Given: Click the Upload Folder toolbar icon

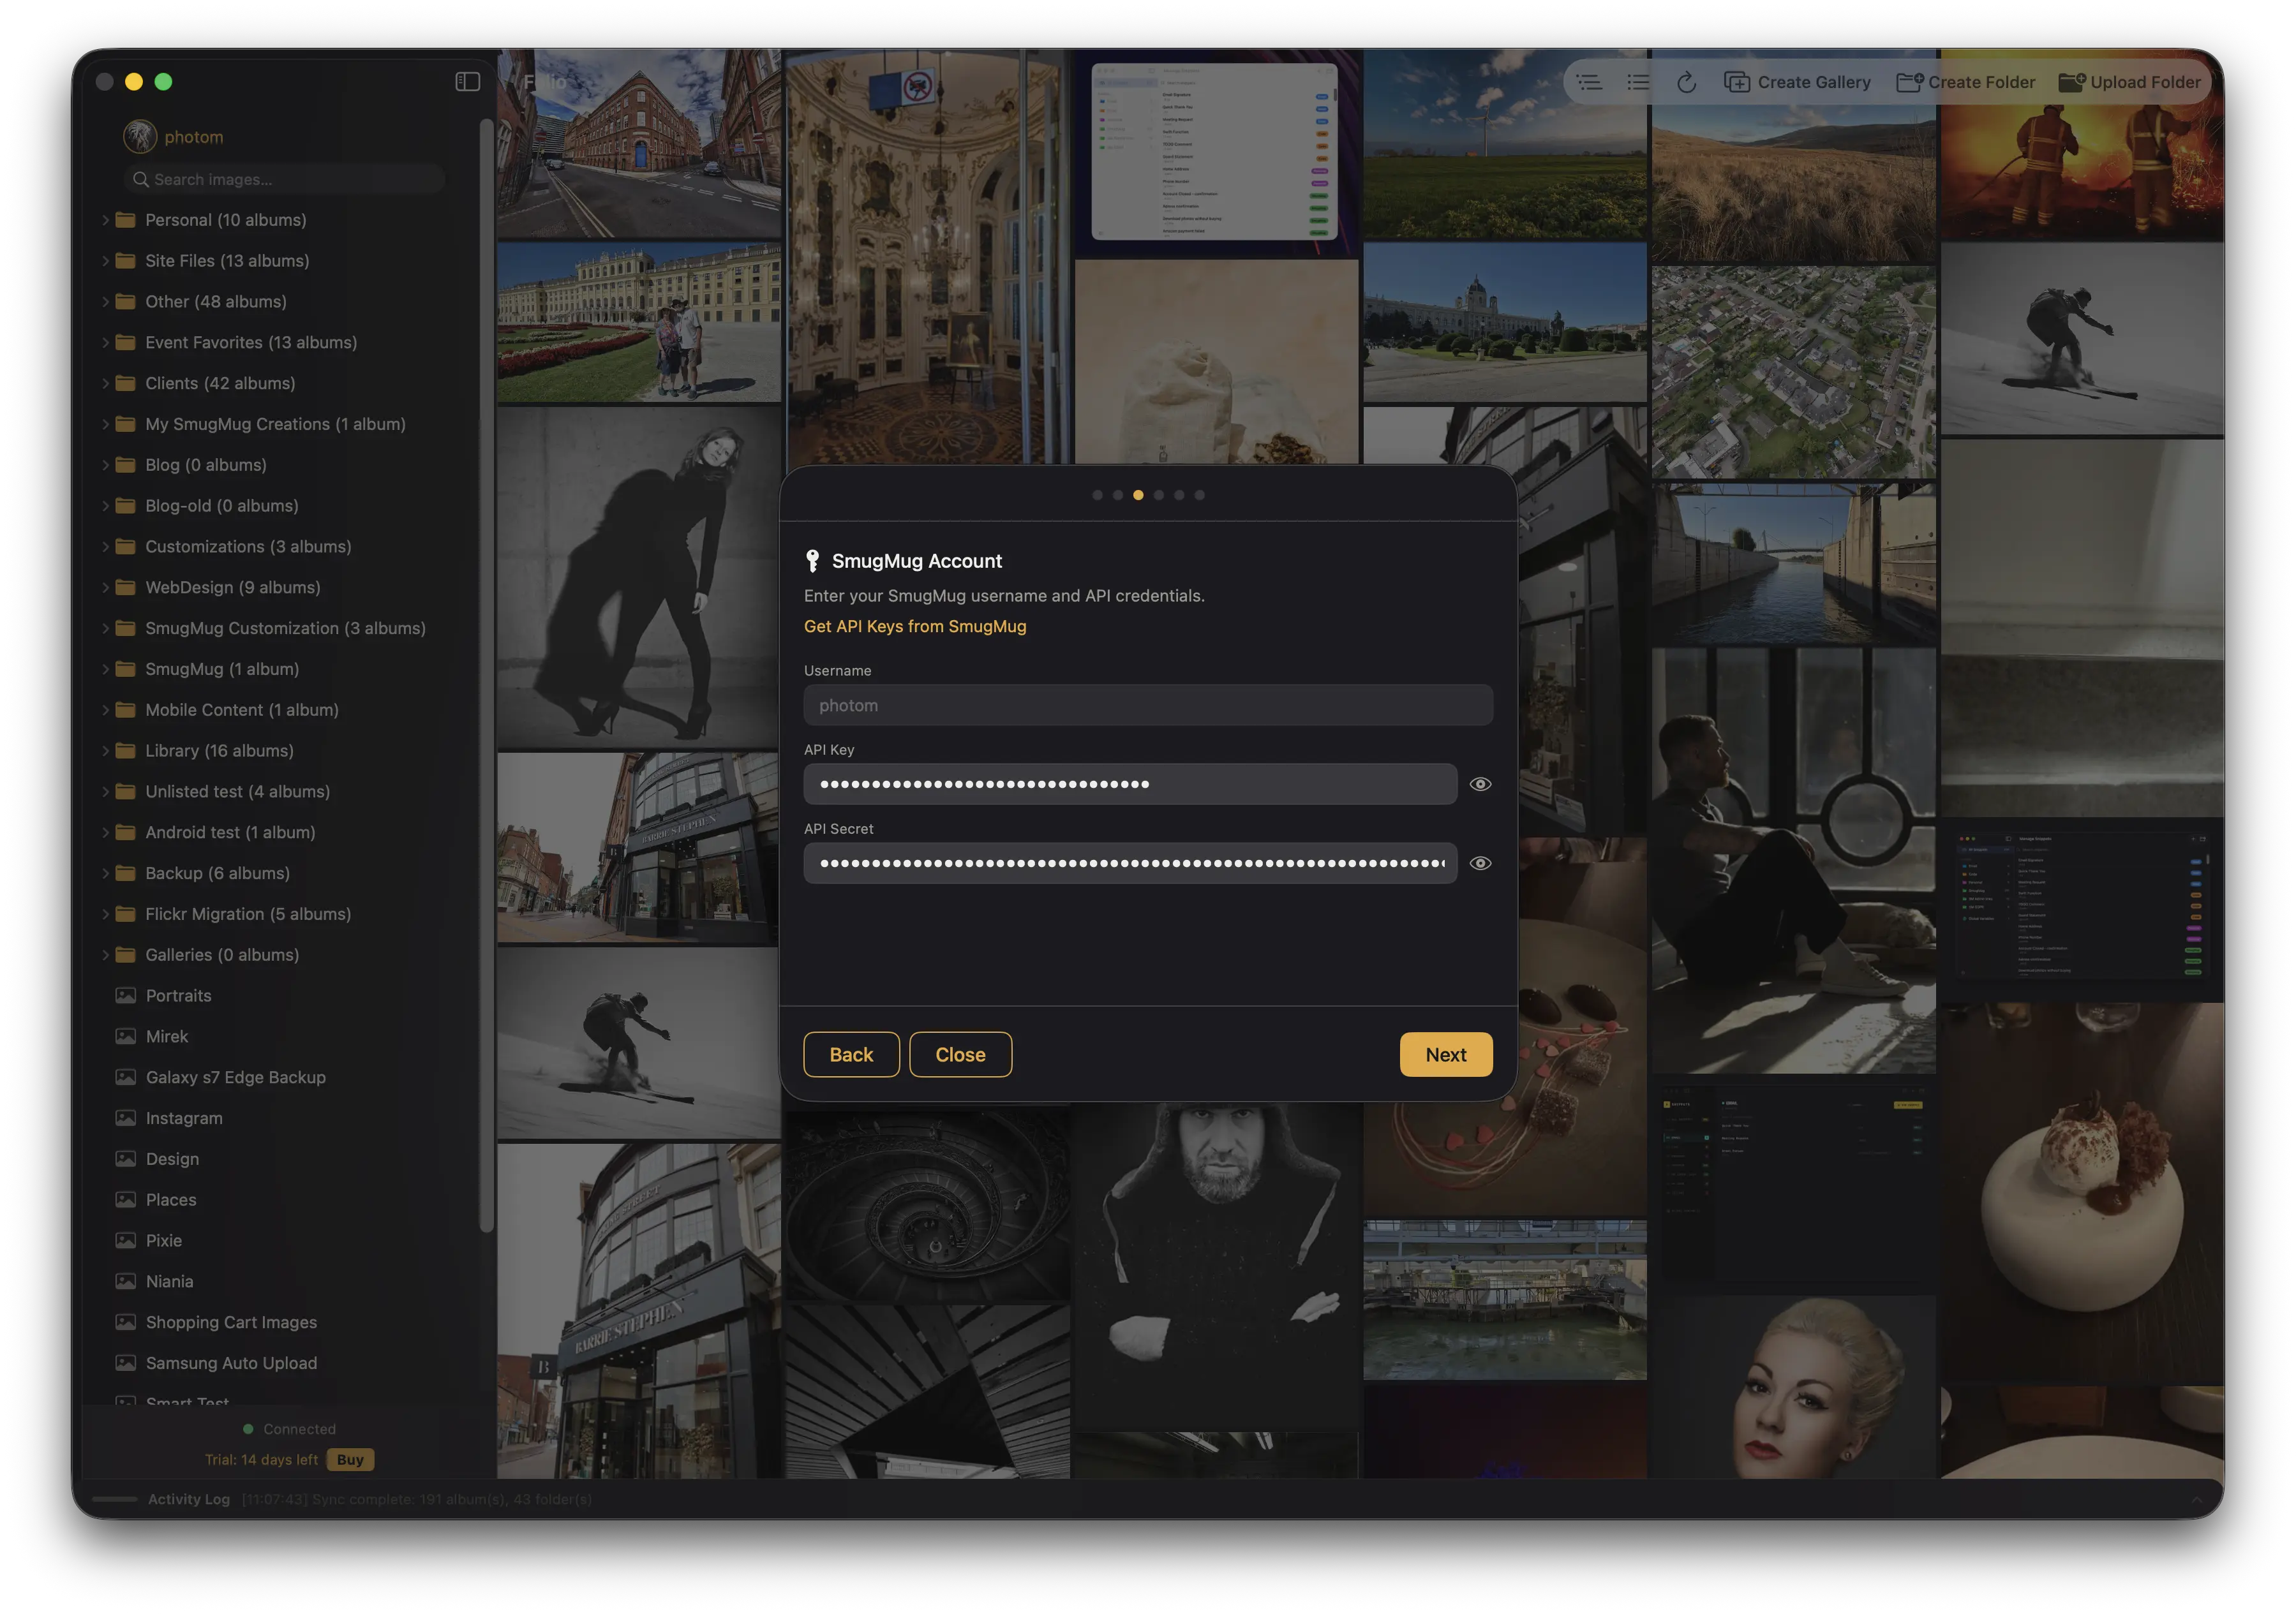Looking at the screenshot, I should tap(2071, 82).
